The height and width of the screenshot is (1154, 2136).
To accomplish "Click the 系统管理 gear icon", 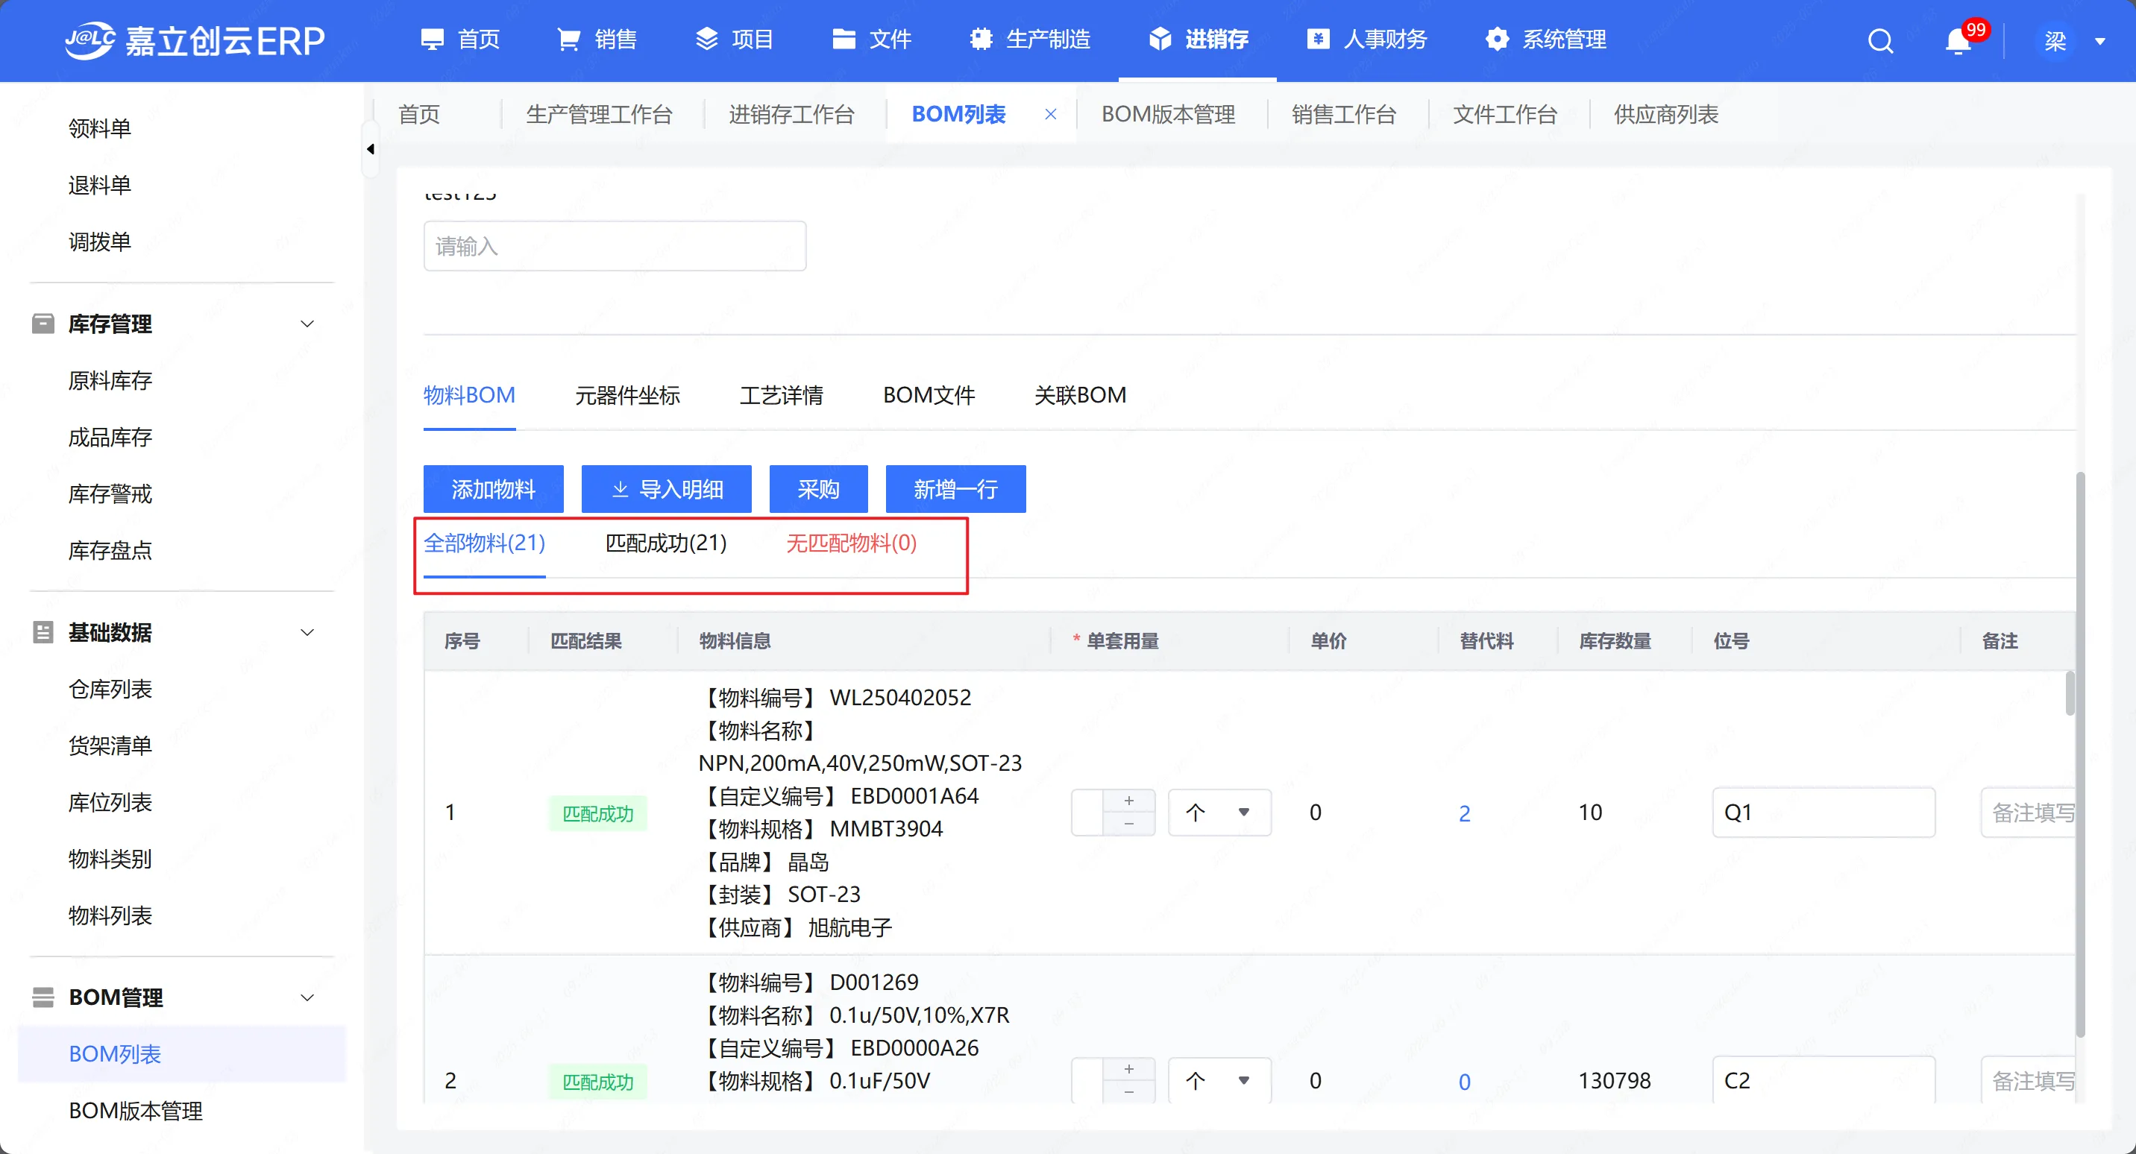I will [1497, 40].
